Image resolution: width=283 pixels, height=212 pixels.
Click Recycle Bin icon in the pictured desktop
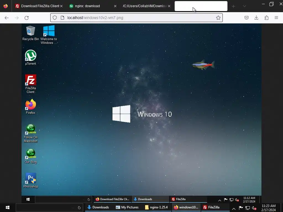(30, 33)
